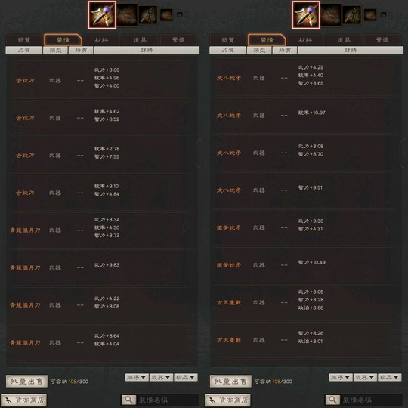Select the highlighted weapon category icon in left panel
The width and height of the screenshot is (408, 408).
pos(102,15)
